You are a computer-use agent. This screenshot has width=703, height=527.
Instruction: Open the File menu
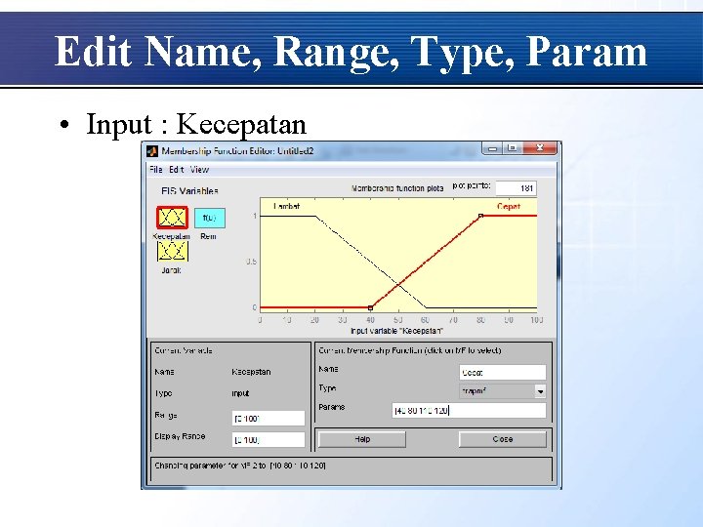click(x=155, y=170)
